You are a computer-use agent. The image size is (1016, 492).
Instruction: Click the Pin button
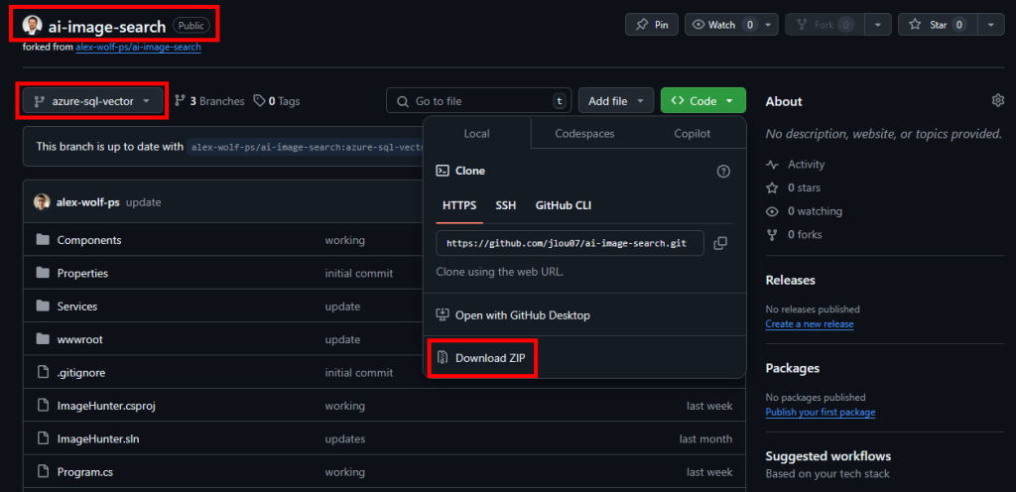[651, 25]
